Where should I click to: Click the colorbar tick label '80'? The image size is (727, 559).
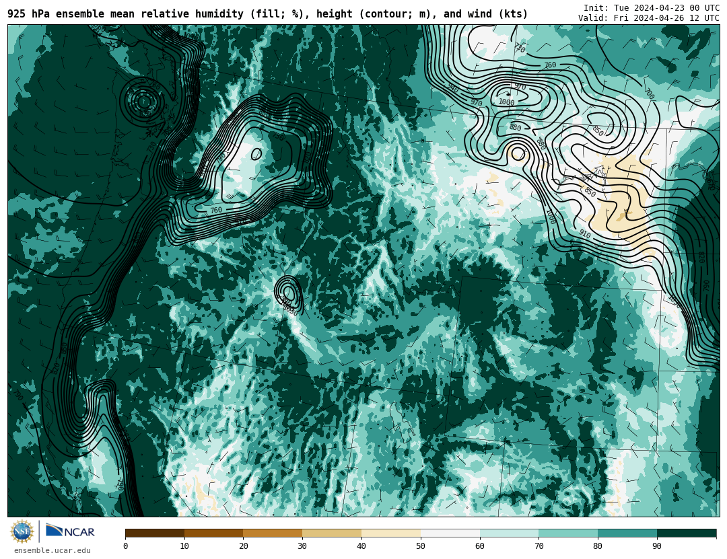click(598, 546)
